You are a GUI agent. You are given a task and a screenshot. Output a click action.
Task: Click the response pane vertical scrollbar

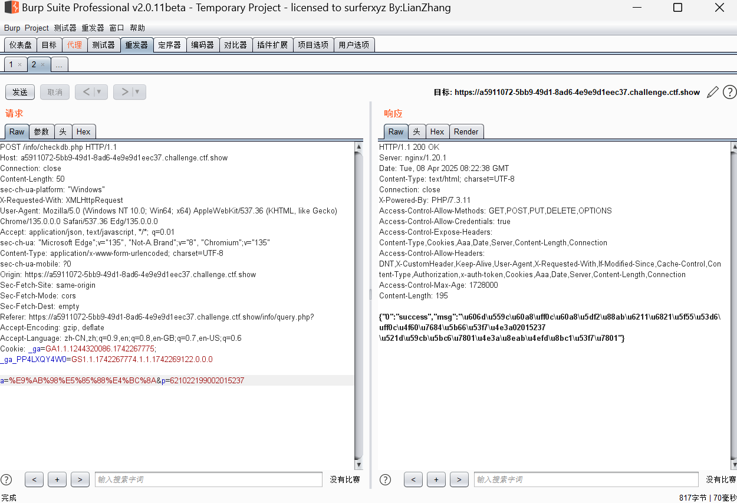[x=733, y=305]
